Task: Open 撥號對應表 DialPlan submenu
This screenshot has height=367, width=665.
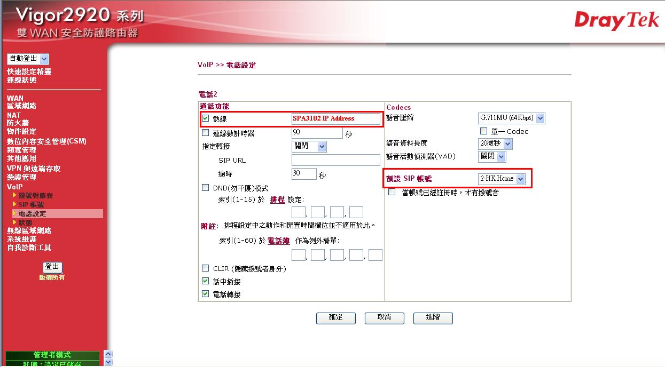Action: (x=36, y=196)
